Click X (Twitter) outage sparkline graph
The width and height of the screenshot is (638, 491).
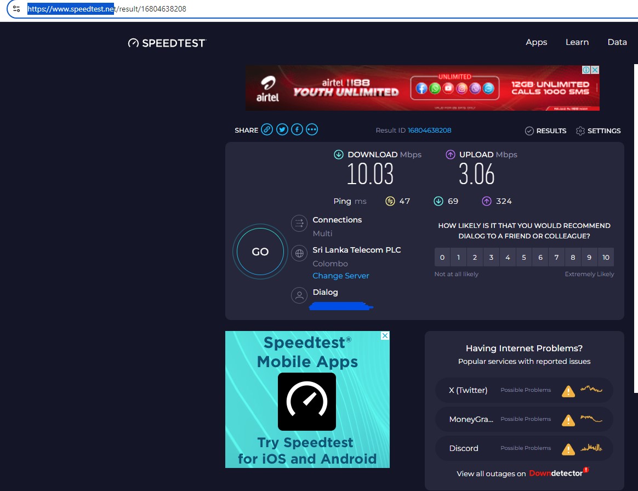pyautogui.click(x=591, y=389)
